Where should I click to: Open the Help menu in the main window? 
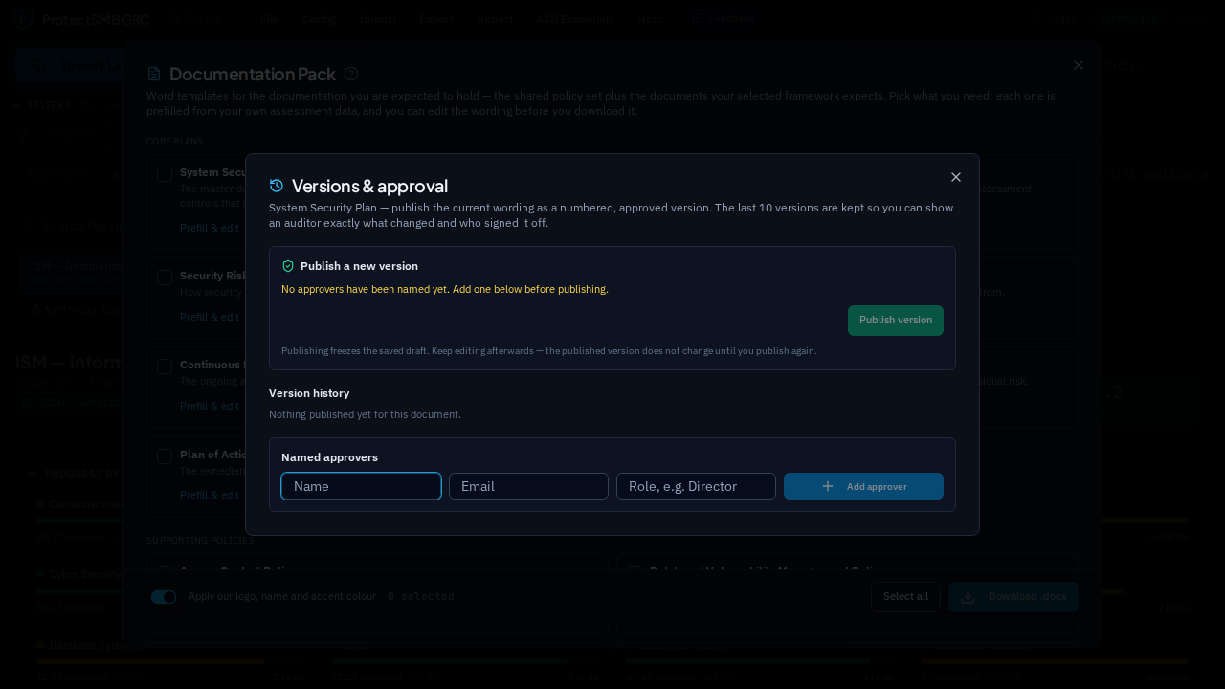pyautogui.click(x=650, y=19)
